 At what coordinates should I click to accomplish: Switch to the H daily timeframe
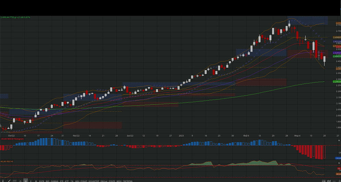click(x=25, y=181)
